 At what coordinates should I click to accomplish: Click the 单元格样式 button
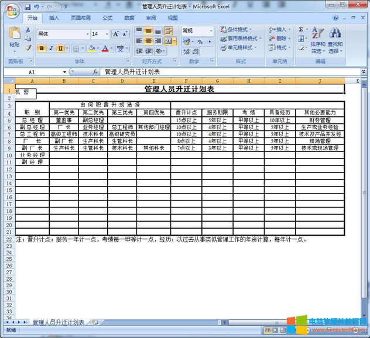point(239,47)
